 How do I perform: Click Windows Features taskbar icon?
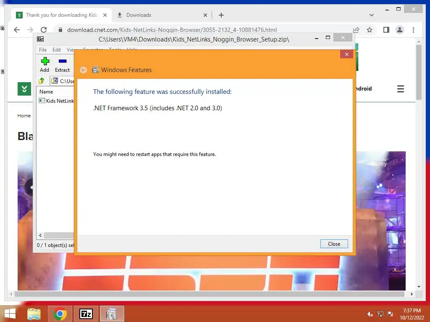pos(112,314)
